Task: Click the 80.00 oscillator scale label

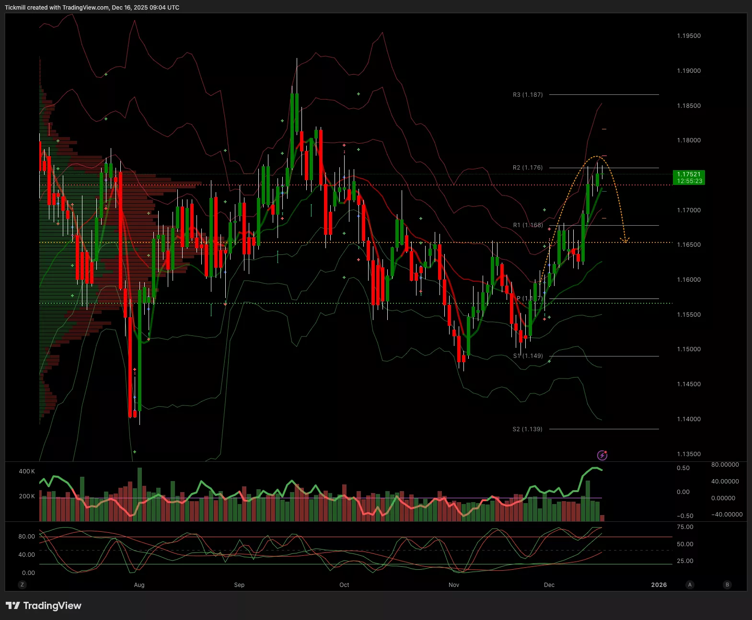Action: click(27, 537)
